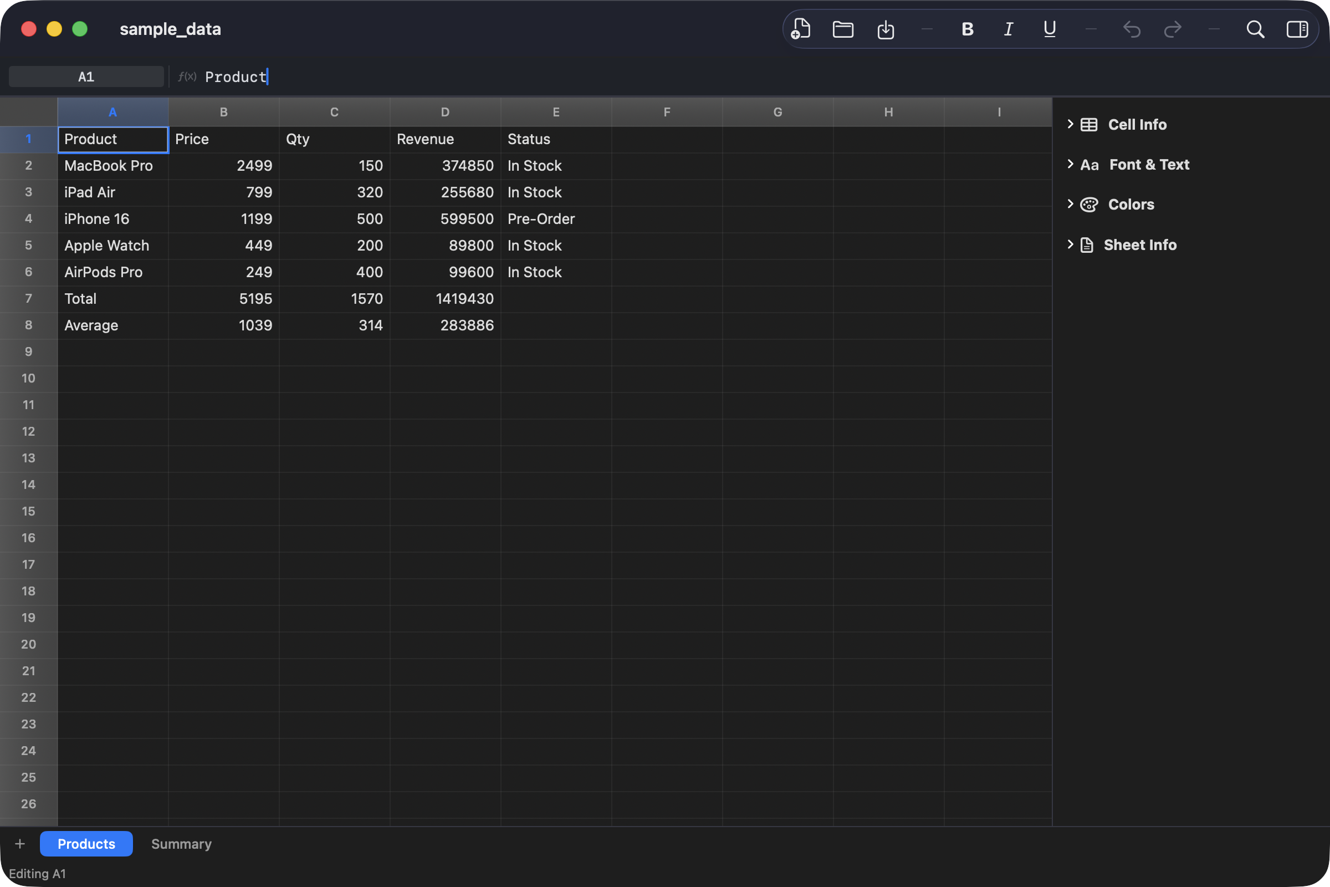This screenshot has height=887, width=1330.
Task: Expand the Sheet Info section
Action: point(1140,244)
